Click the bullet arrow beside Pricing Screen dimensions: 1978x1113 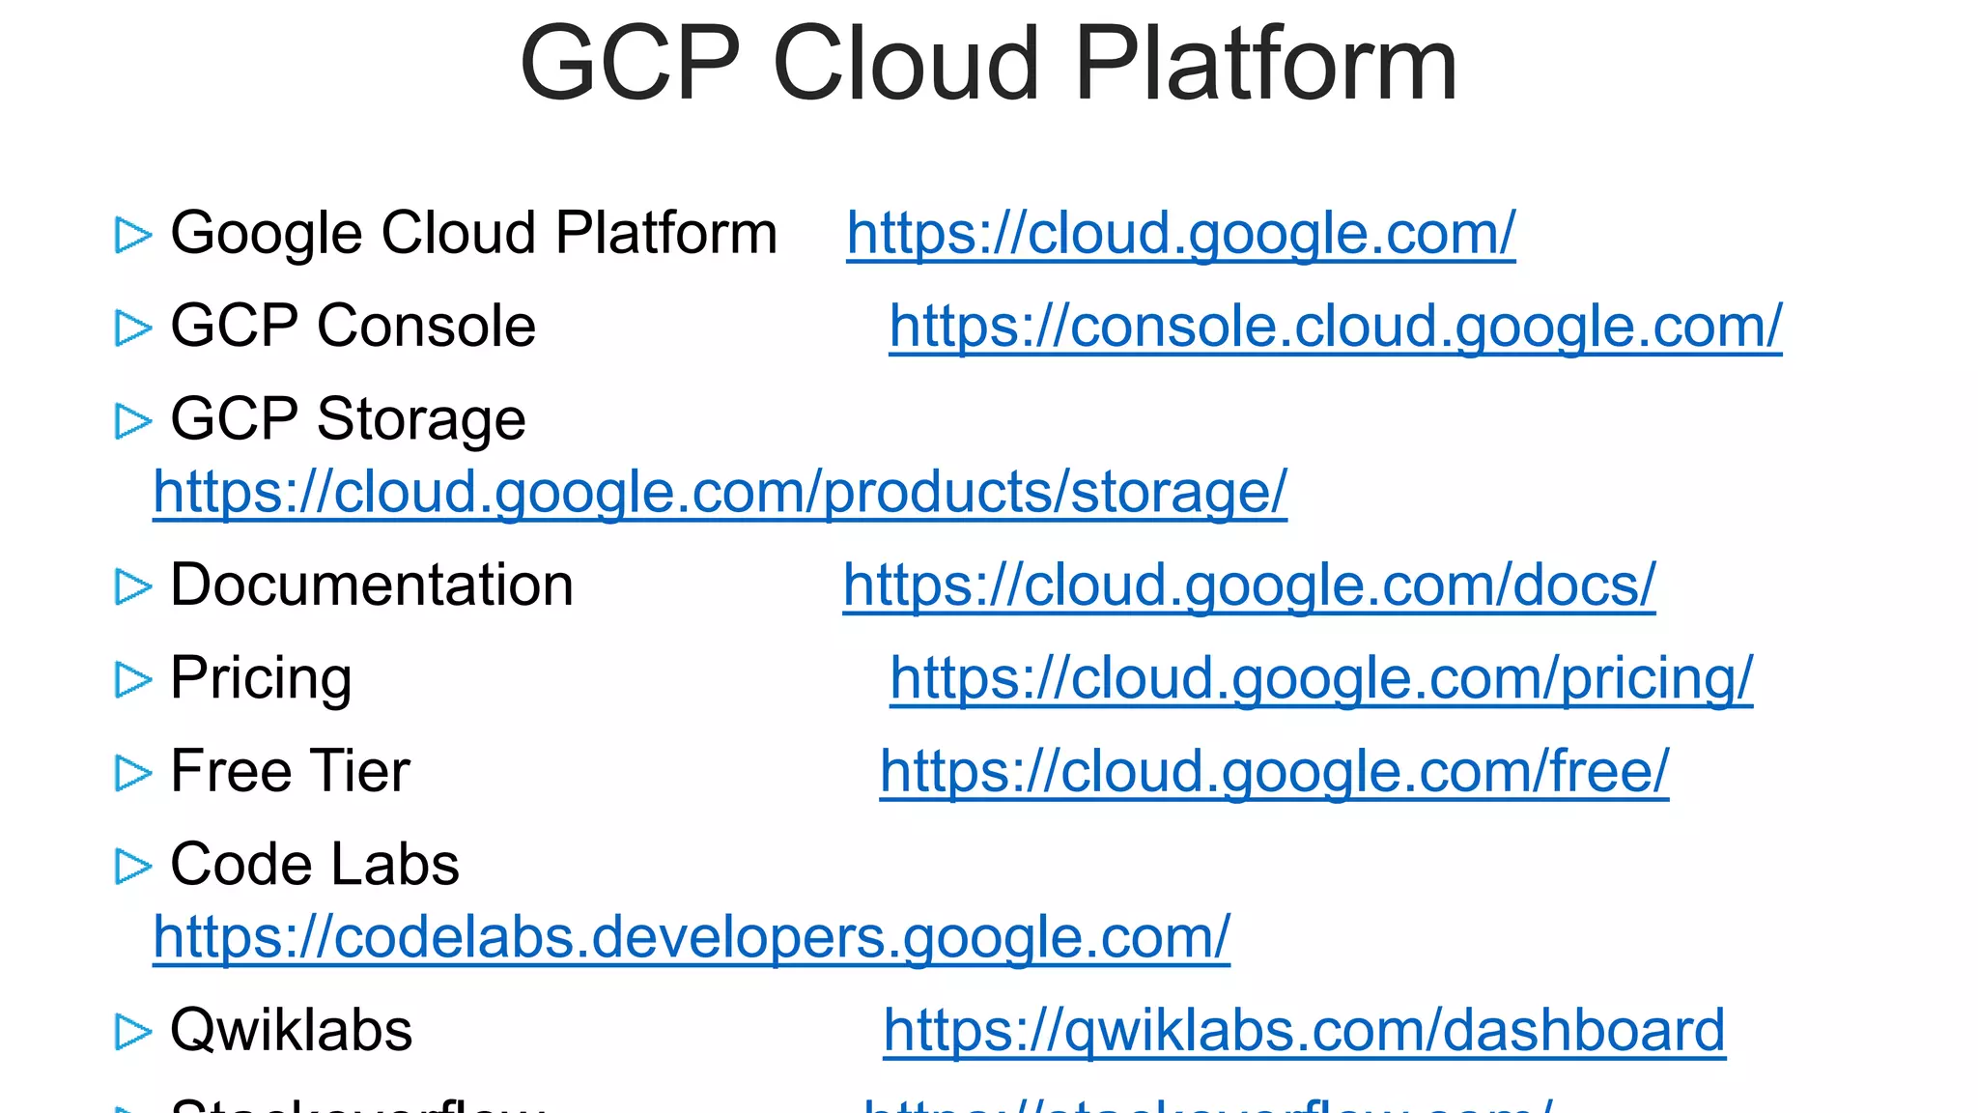[x=133, y=680]
